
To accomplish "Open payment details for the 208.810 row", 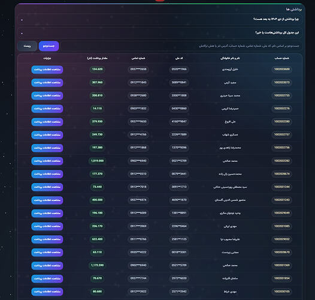I will [x=47, y=95].
